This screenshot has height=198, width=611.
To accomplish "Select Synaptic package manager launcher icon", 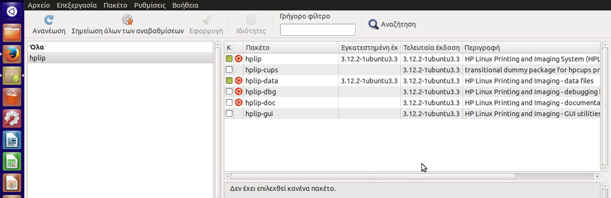I will pyautogui.click(x=12, y=76).
